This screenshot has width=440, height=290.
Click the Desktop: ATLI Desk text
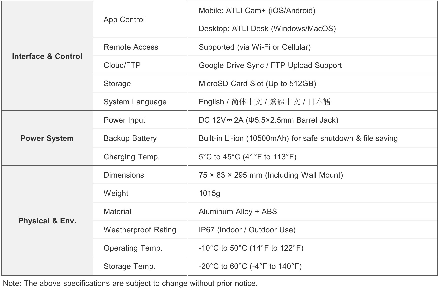coord(267,29)
